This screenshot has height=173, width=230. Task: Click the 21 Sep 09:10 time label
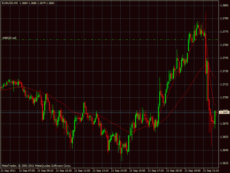tap(45, 171)
